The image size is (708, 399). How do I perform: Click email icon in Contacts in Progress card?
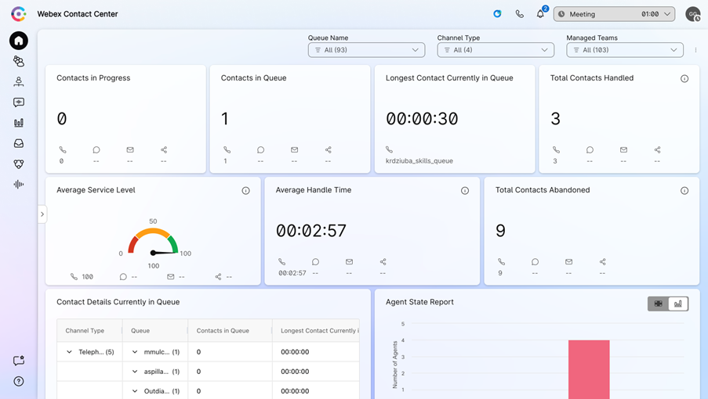pyautogui.click(x=130, y=149)
